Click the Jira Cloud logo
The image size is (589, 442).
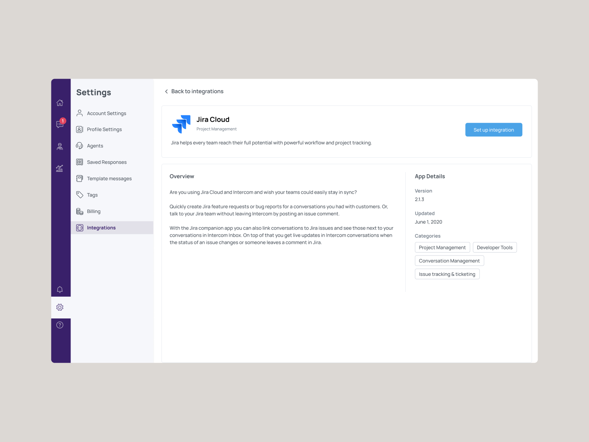181,124
